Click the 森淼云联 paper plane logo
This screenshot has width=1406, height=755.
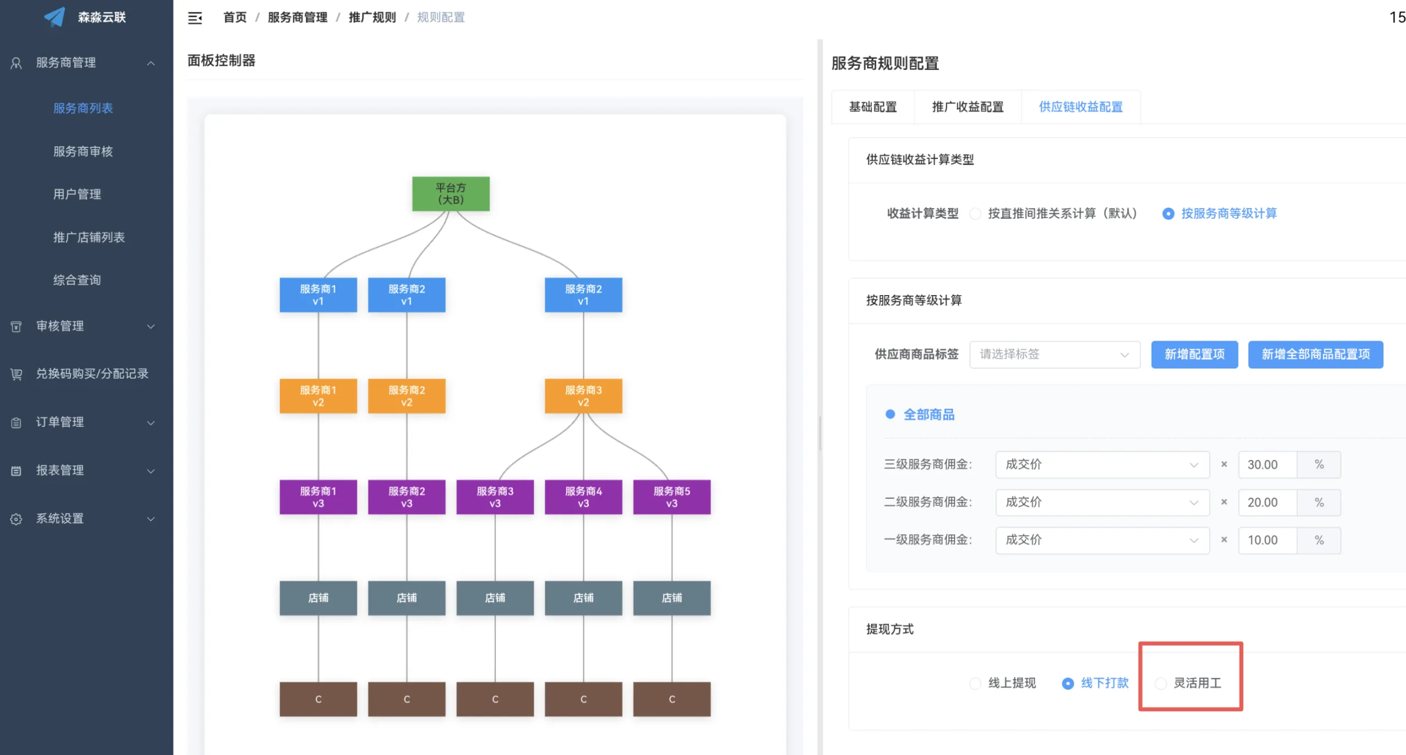coord(54,16)
